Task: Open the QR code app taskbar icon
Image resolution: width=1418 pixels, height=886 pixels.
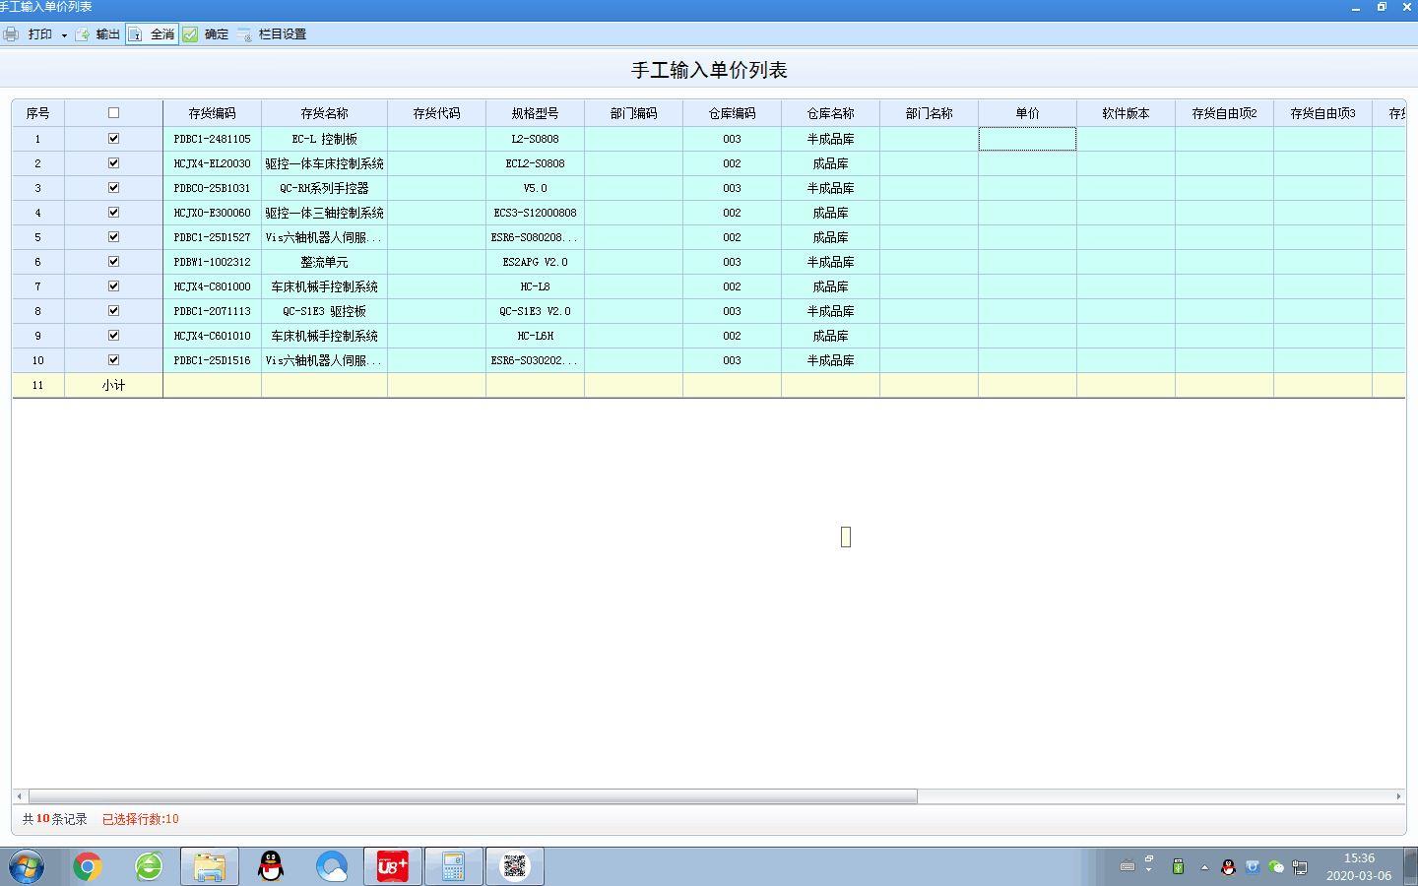Action: click(x=515, y=866)
